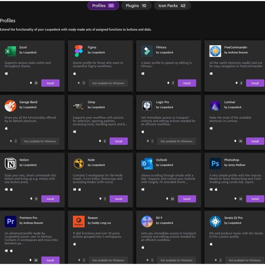Viewport: 265px width, 265px height.
Task: Click Reason's Not available for Windows button
Action: pos(108,260)
